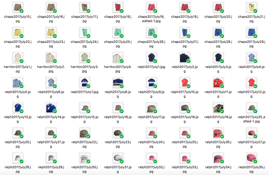Viewport: 269px width, 175px height.
Task: Select the chaps2017july25.jpg file icon
Action: (x=118, y=32)
